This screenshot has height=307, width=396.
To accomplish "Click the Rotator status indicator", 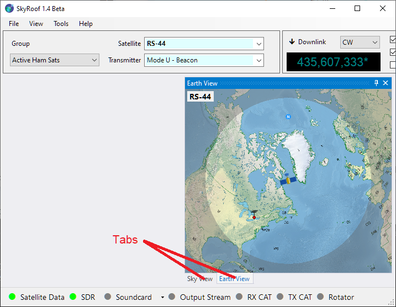I will (320, 297).
